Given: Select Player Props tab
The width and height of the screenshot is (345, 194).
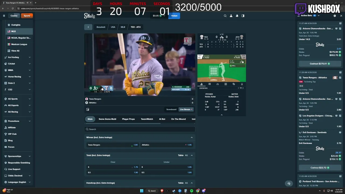Looking at the screenshot, I should coord(128,119).
